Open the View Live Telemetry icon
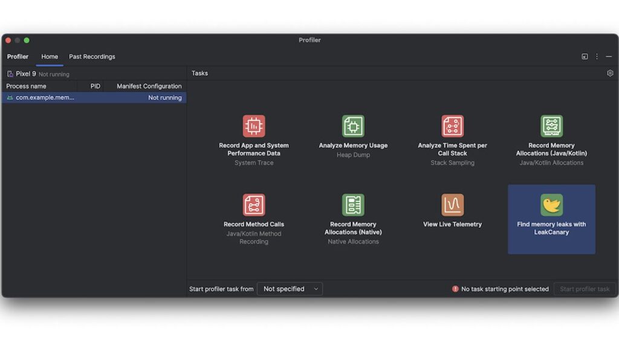 [452, 205]
